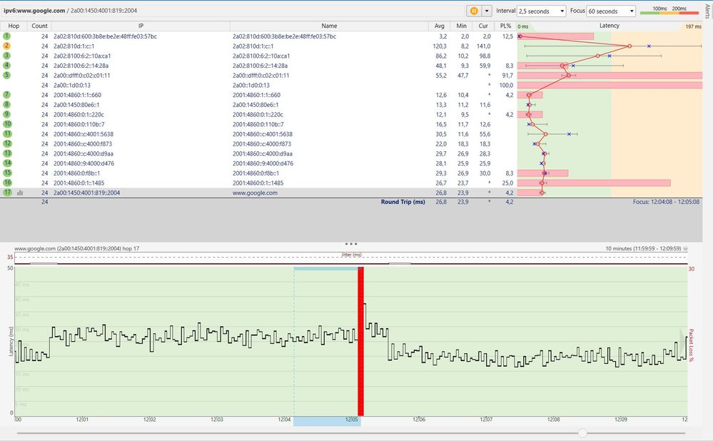Viewport: 713px width, 441px height.
Task: Click the Latency column header
Action: (x=610, y=26)
